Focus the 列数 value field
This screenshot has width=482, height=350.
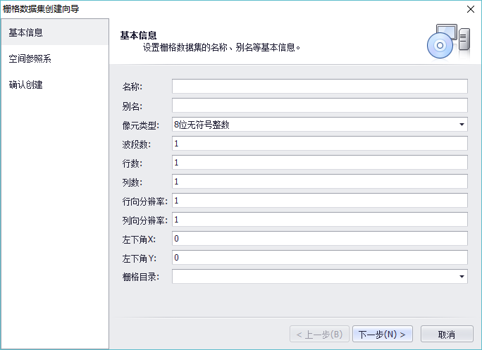click(x=319, y=182)
